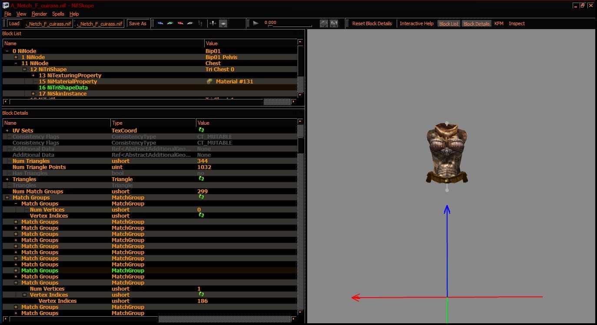Toggle the Interactive Help panel
597x325 pixels.
pyautogui.click(x=416, y=23)
